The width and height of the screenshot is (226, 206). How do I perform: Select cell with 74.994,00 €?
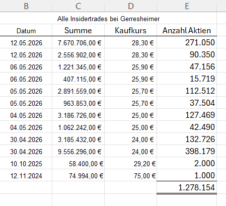click(78, 176)
